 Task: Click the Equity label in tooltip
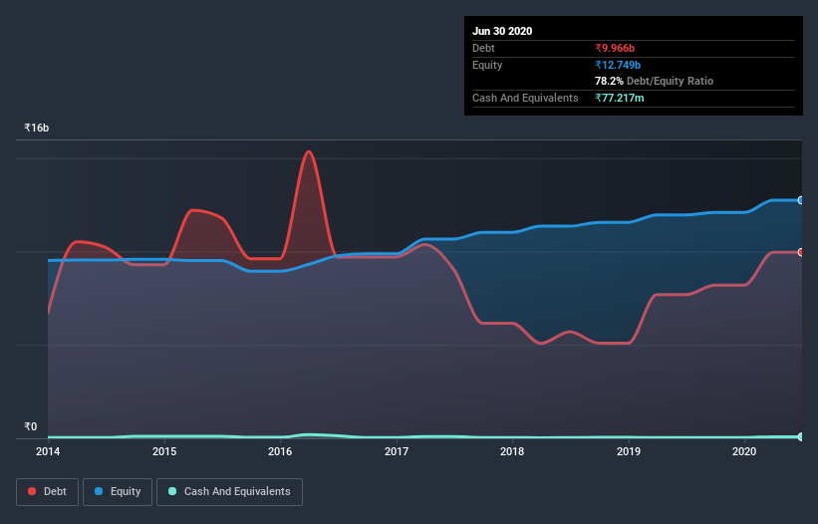coord(487,65)
